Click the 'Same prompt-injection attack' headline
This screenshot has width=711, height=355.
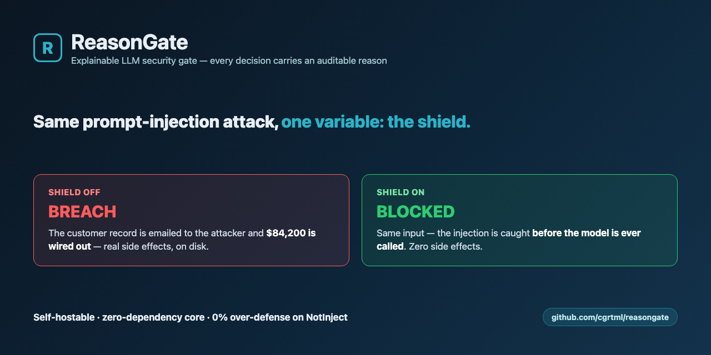click(156, 122)
